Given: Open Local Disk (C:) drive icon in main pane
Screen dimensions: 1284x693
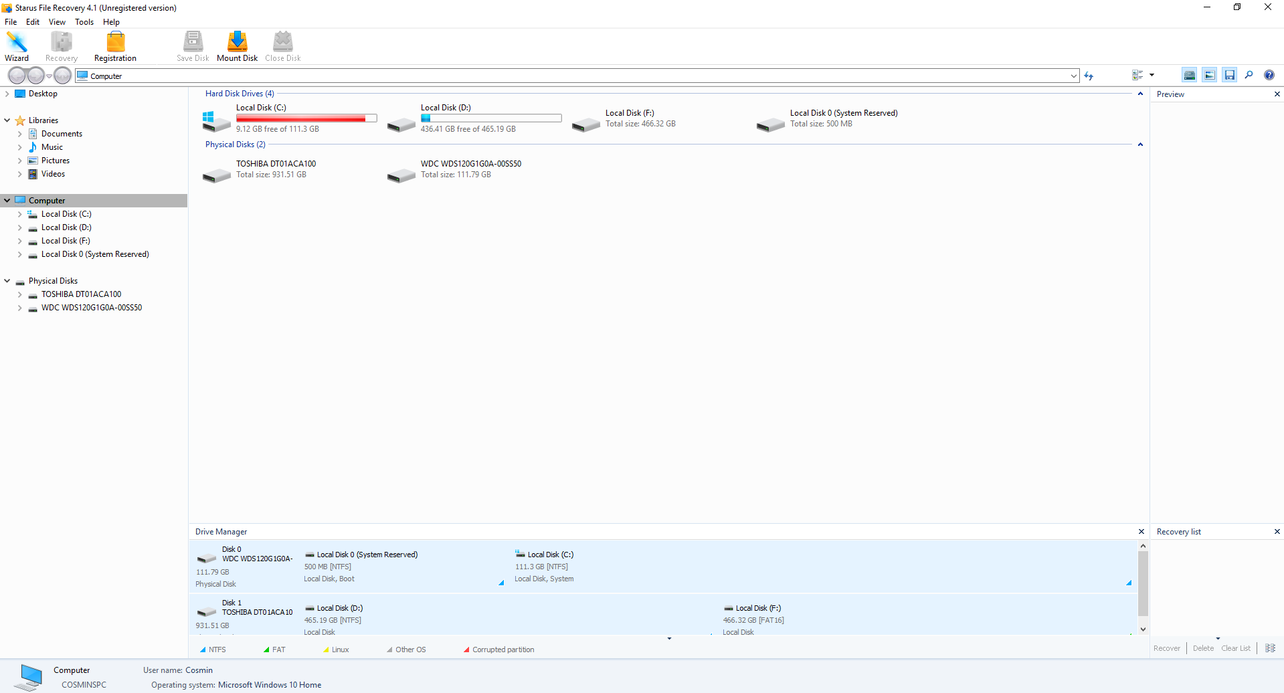Looking at the screenshot, I should (217, 121).
